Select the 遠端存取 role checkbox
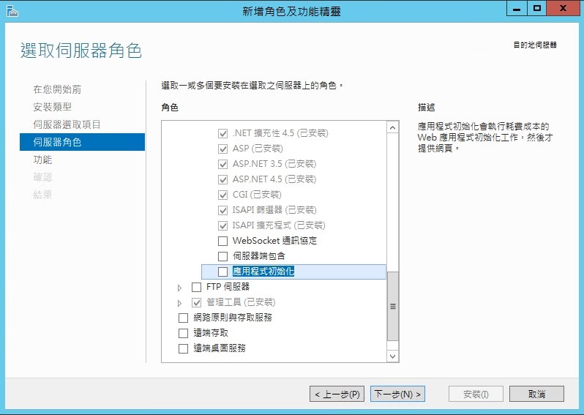Viewport: 584px width, 415px height. click(x=183, y=333)
